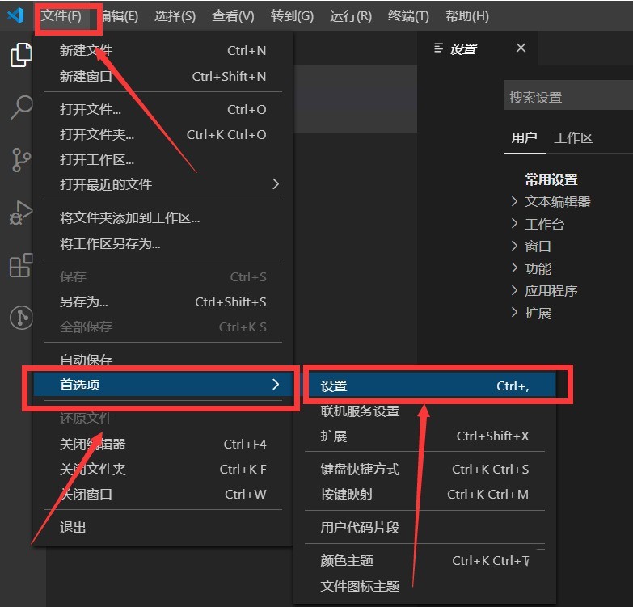Click the VS Code logo icon
Screen dimensions: 633x607
tap(15, 15)
